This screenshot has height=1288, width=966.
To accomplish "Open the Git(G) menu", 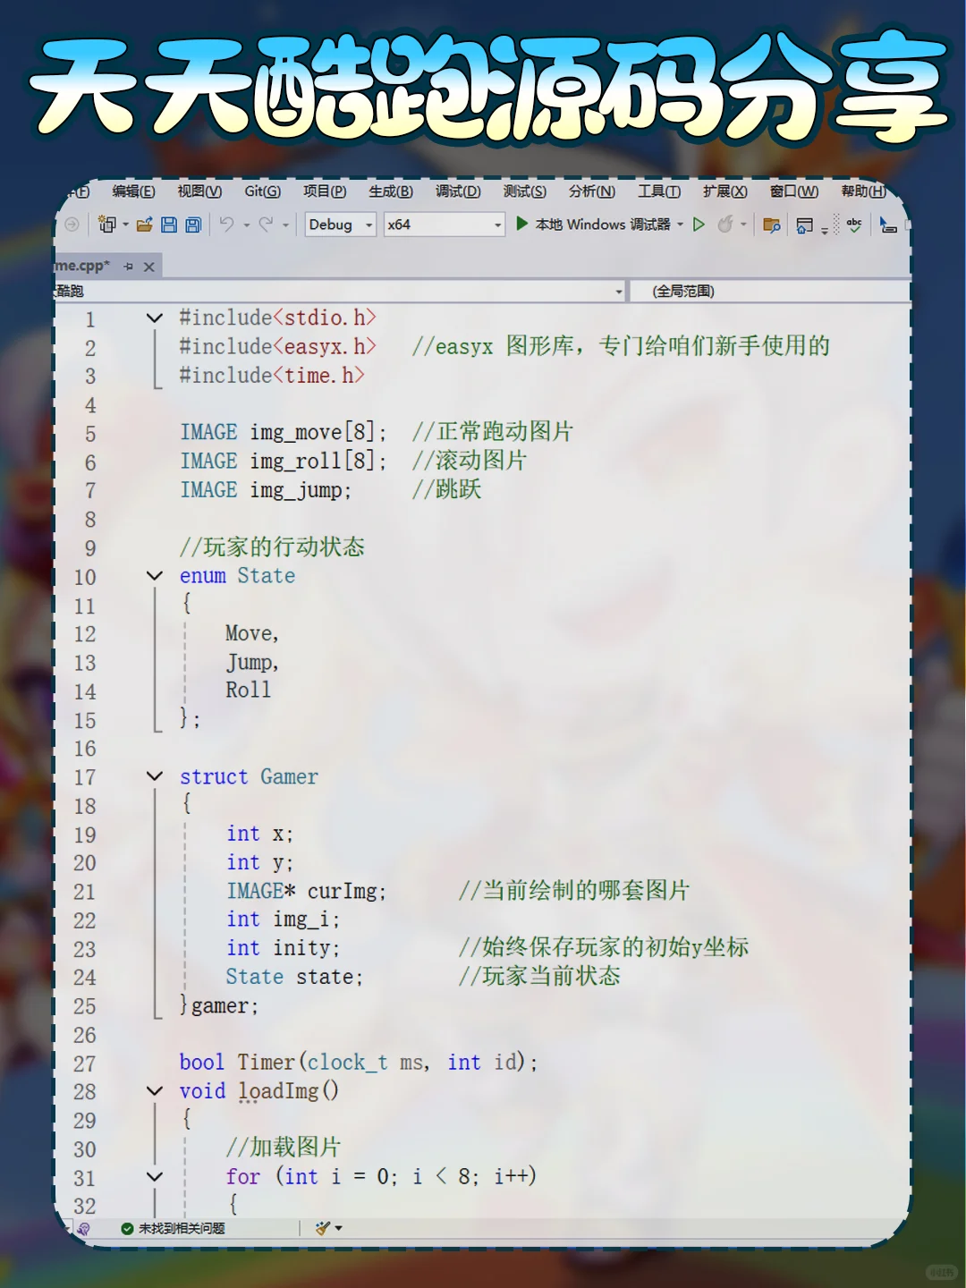I will pyautogui.click(x=262, y=191).
